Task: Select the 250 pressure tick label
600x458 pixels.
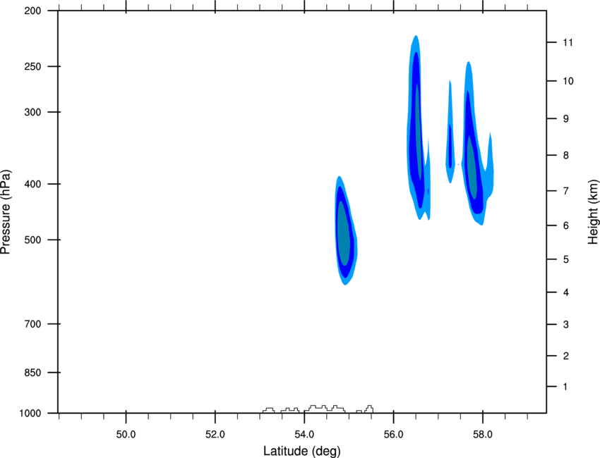Action: pyautogui.click(x=32, y=66)
